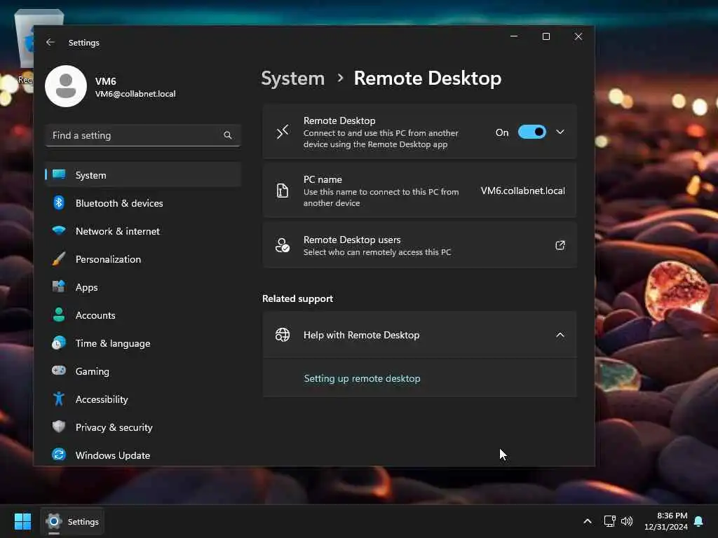Toggle the Remote Desktop On switch
The image size is (718, 538).
pos(531,132)
